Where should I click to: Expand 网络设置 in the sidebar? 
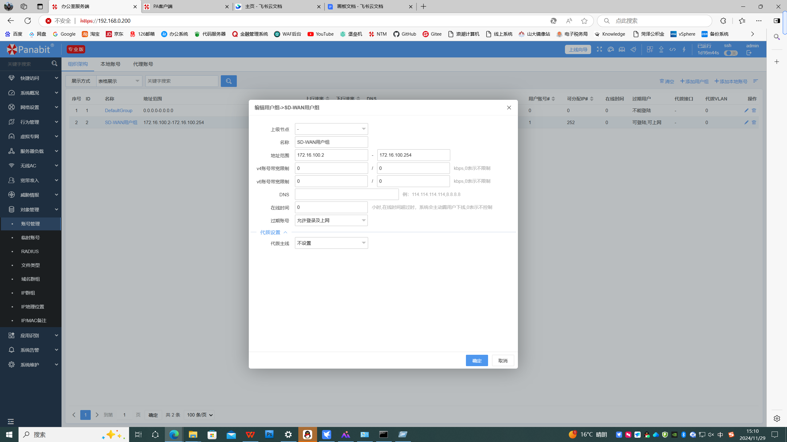pyautogui.click(x=31, y=107)
